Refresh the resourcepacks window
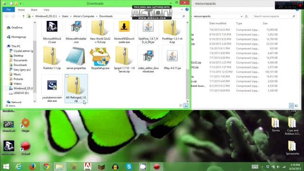The width and height of the screenshot is (304, 171). (247, 16)
